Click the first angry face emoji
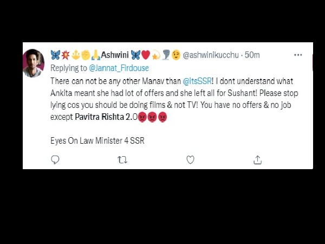Viewport: 325px width, 244px height. (142, 117)
